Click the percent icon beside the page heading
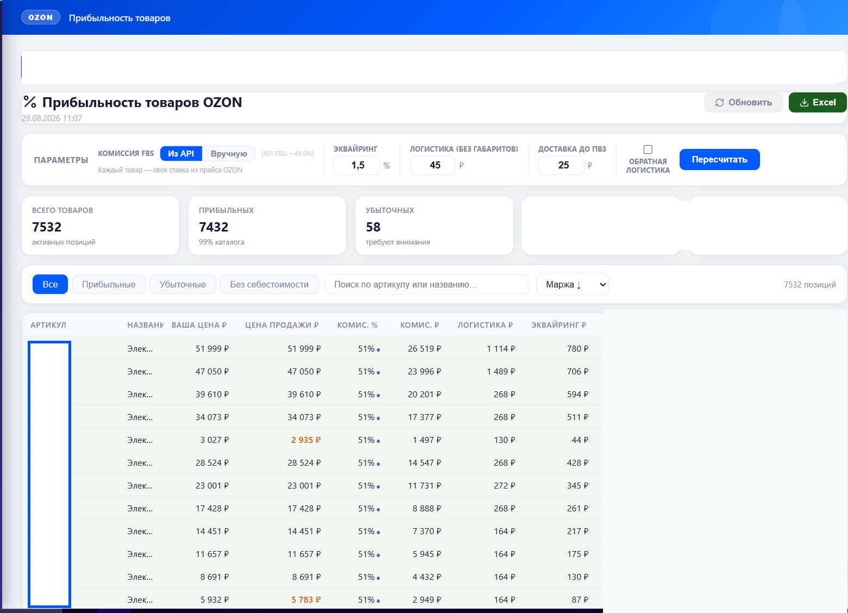The height and width of the screenshot is (613, 848). [x=30, y=102]
